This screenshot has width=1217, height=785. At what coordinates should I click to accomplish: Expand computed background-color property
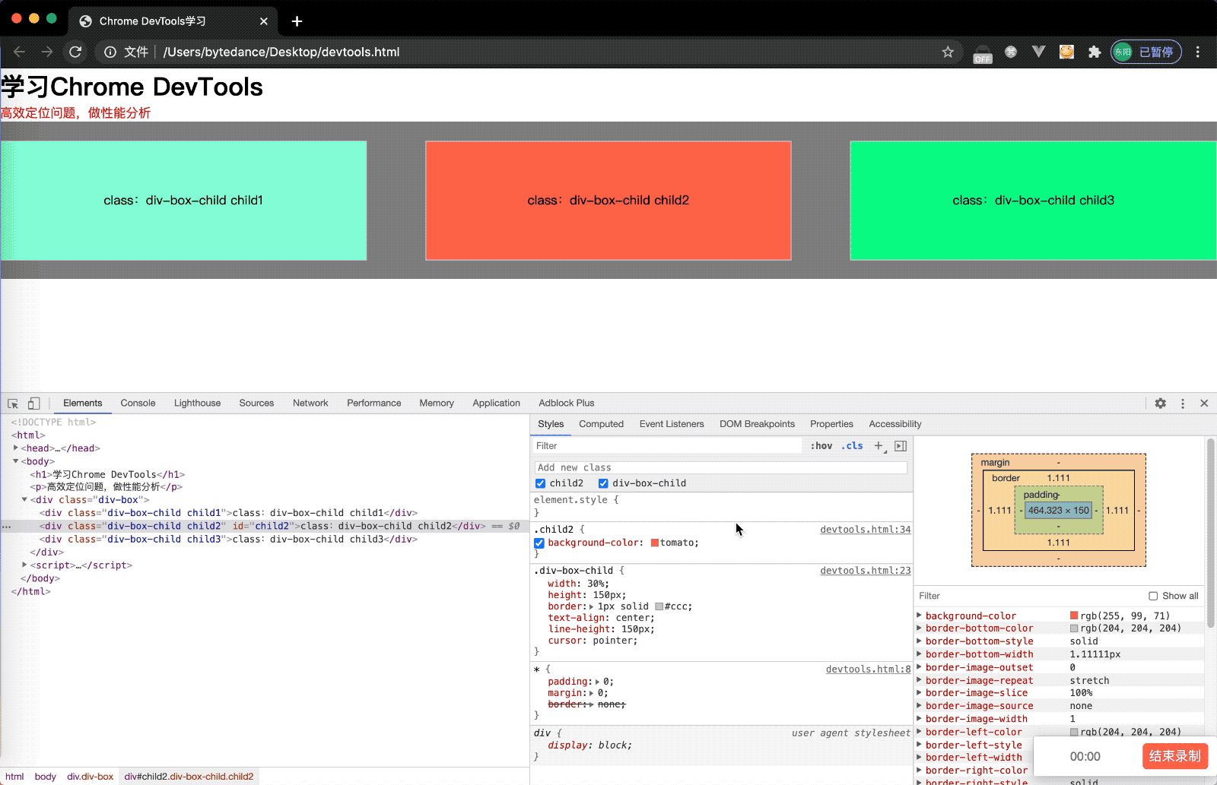(x=920, y=616)
